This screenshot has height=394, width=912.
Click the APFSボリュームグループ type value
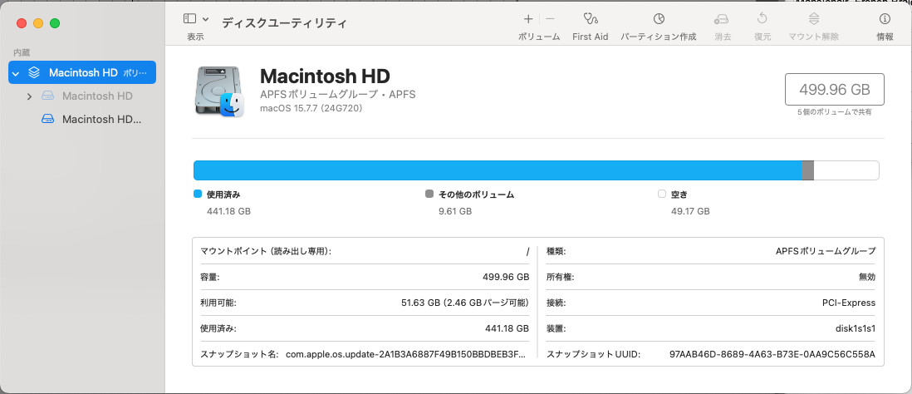pos(826,251)
